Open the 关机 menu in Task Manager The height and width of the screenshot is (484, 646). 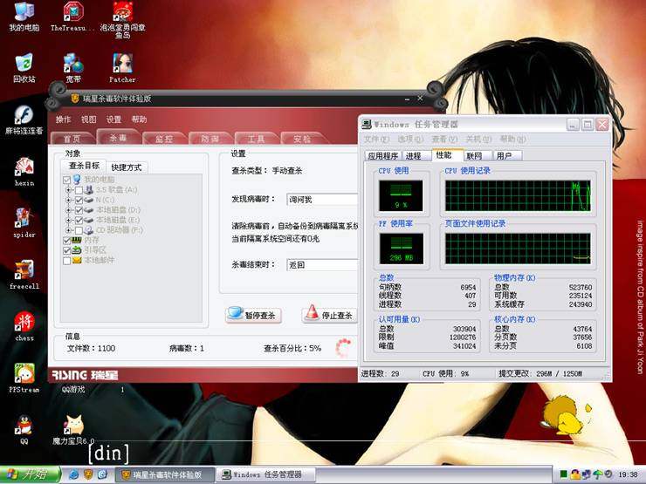(478, 140)
